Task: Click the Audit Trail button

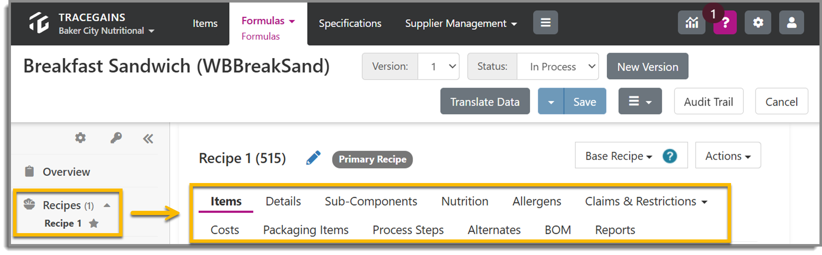Action: [709, 101]
